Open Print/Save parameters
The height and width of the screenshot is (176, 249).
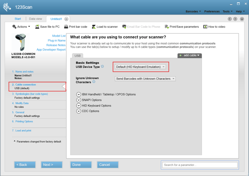pos(167,27)
